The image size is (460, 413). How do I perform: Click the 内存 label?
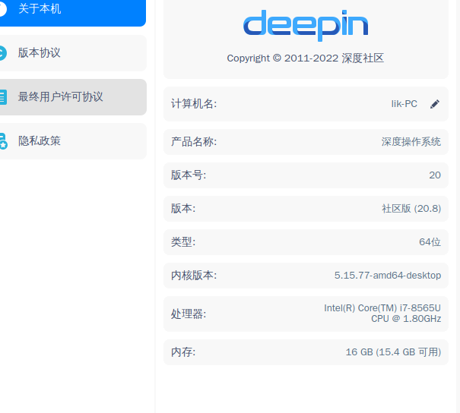pyautogui.click(x=183, y=352)
